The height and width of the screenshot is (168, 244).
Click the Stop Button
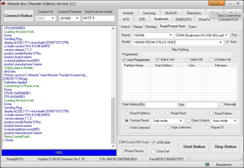(x=225, y=147)
